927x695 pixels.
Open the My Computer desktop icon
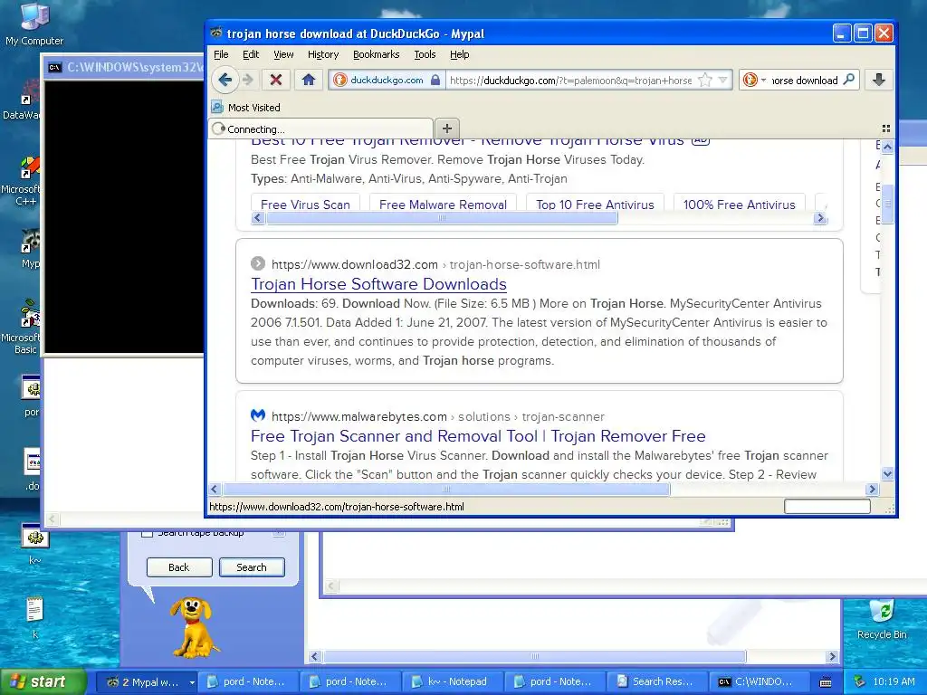point(34,24)
